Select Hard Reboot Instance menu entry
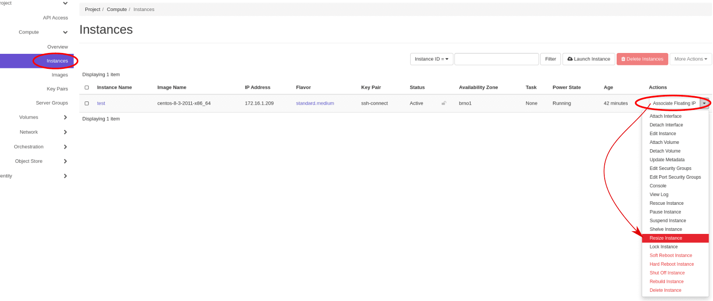Image resolution: width=713 pixels, height=301 pixels. (x=671, y=264)
